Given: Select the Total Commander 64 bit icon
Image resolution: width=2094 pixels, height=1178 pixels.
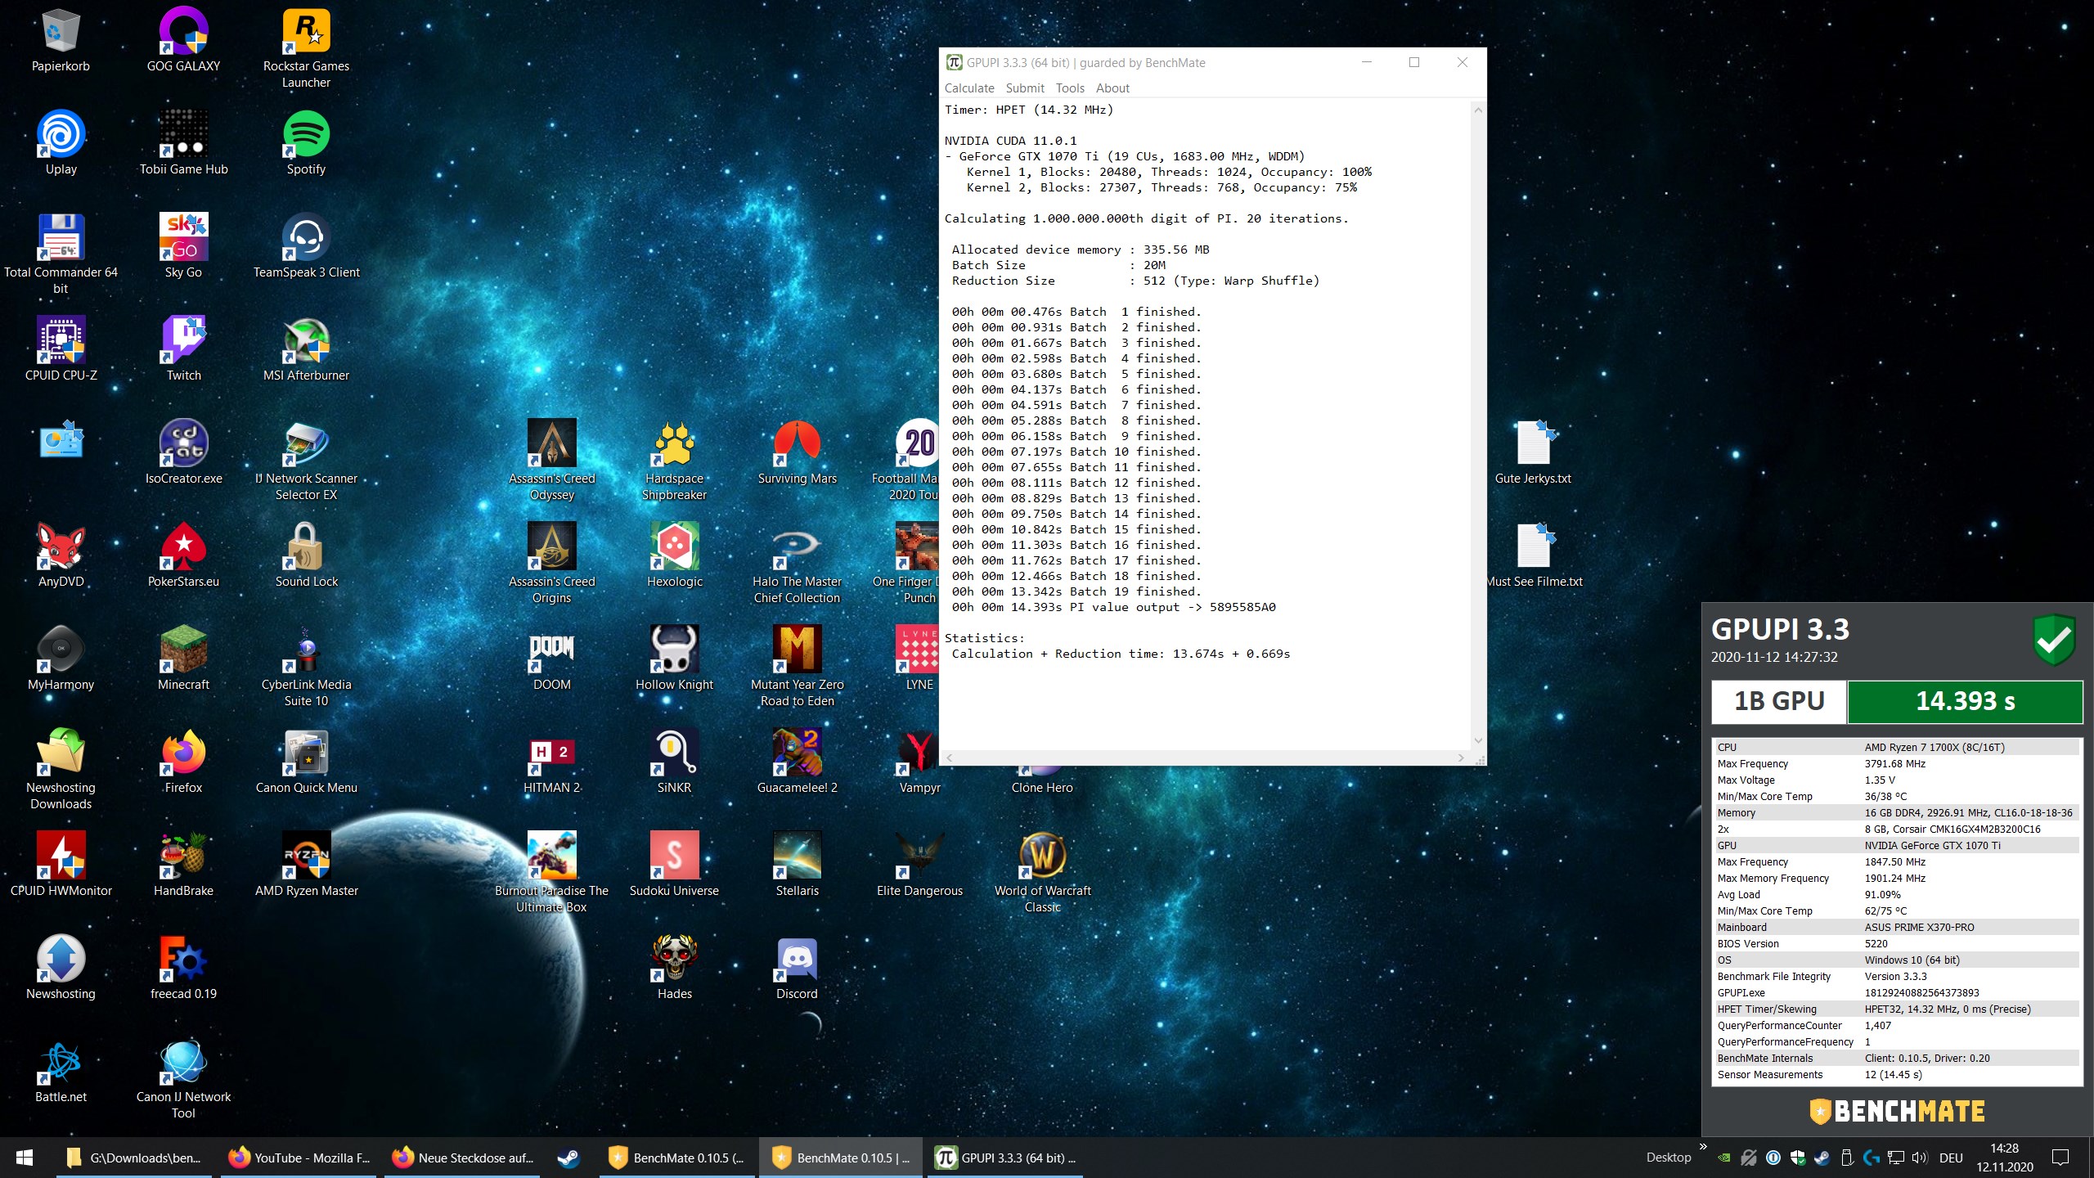Looking at the screenshot, I should [x=61, y=254].
